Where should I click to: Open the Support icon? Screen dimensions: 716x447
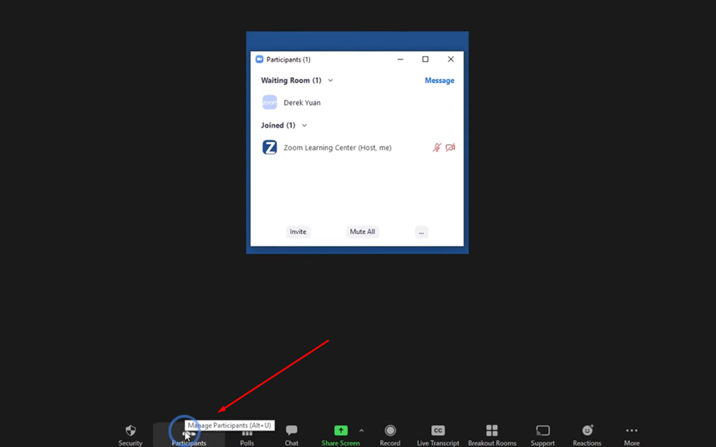pos(542,431)
